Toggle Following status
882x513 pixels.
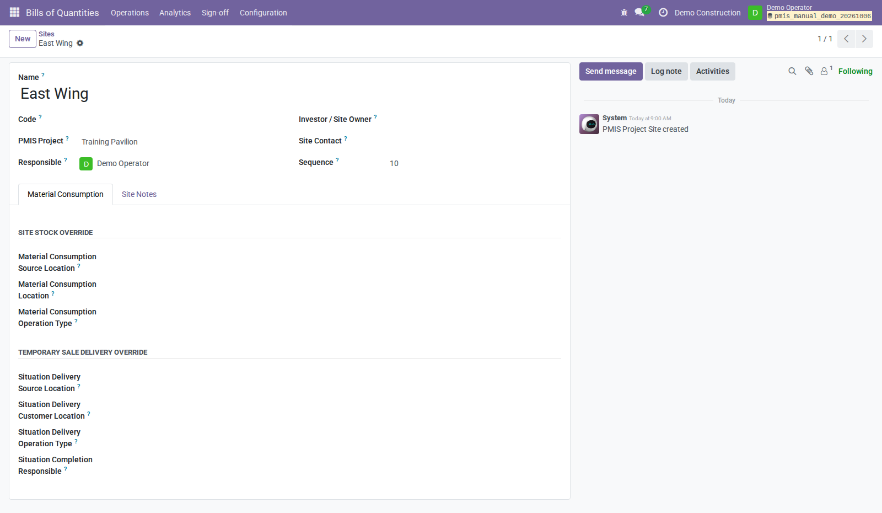point(855,71)
